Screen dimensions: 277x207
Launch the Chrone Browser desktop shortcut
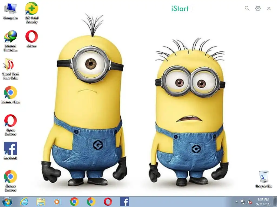[x=11, y=181]
